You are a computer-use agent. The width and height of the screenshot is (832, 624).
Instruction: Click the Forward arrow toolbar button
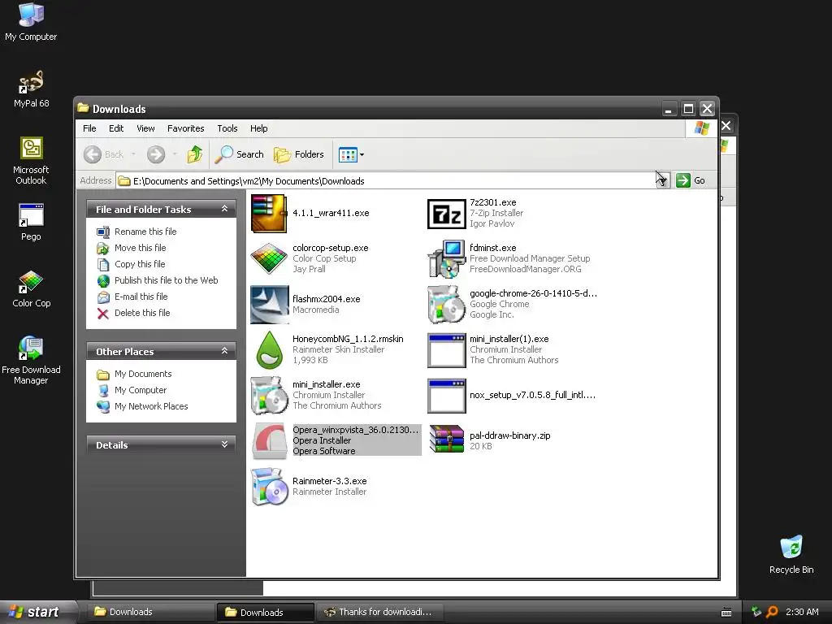pyautogui.click(x=156, y=154)
